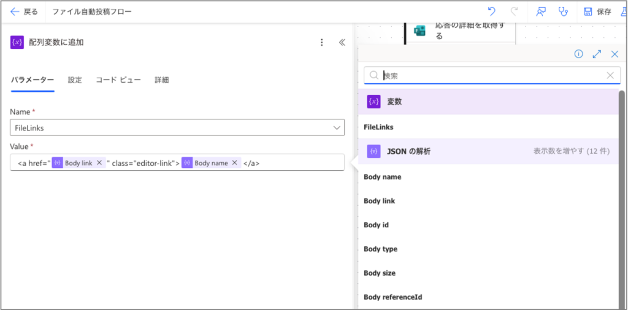Viewport: 628px width, 310px height.
Task: Click the undo arrow icon
Action: tap(491, 12)
